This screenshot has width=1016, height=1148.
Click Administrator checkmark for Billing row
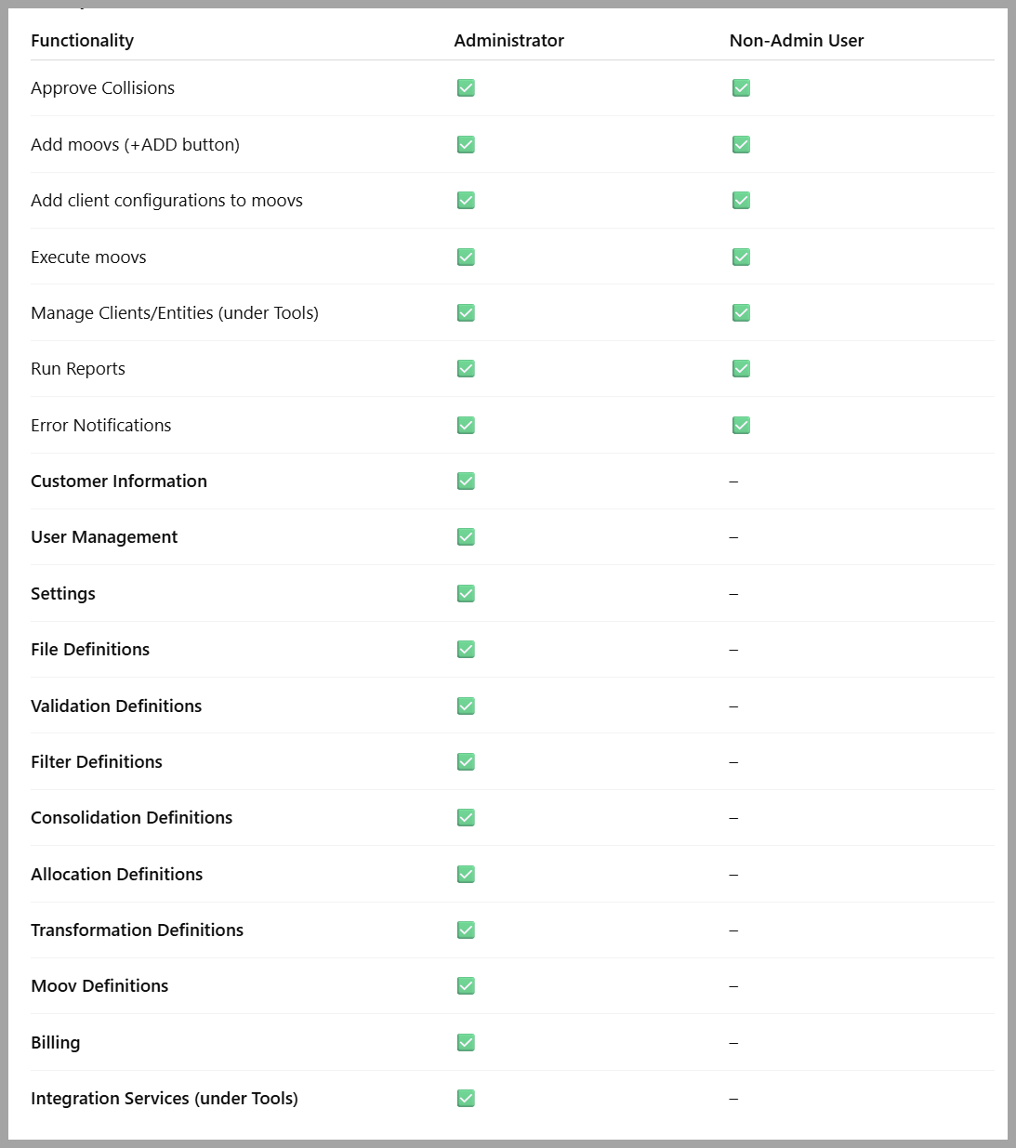[466, 1042]
